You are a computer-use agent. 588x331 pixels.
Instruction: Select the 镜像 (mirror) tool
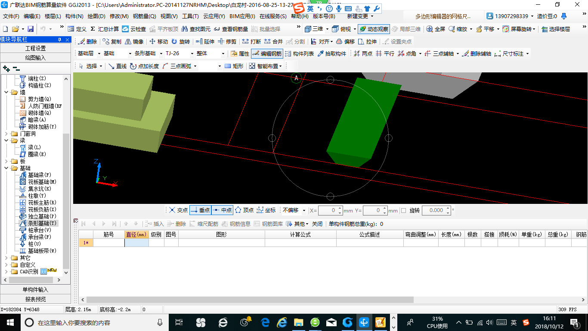point(134,42)
